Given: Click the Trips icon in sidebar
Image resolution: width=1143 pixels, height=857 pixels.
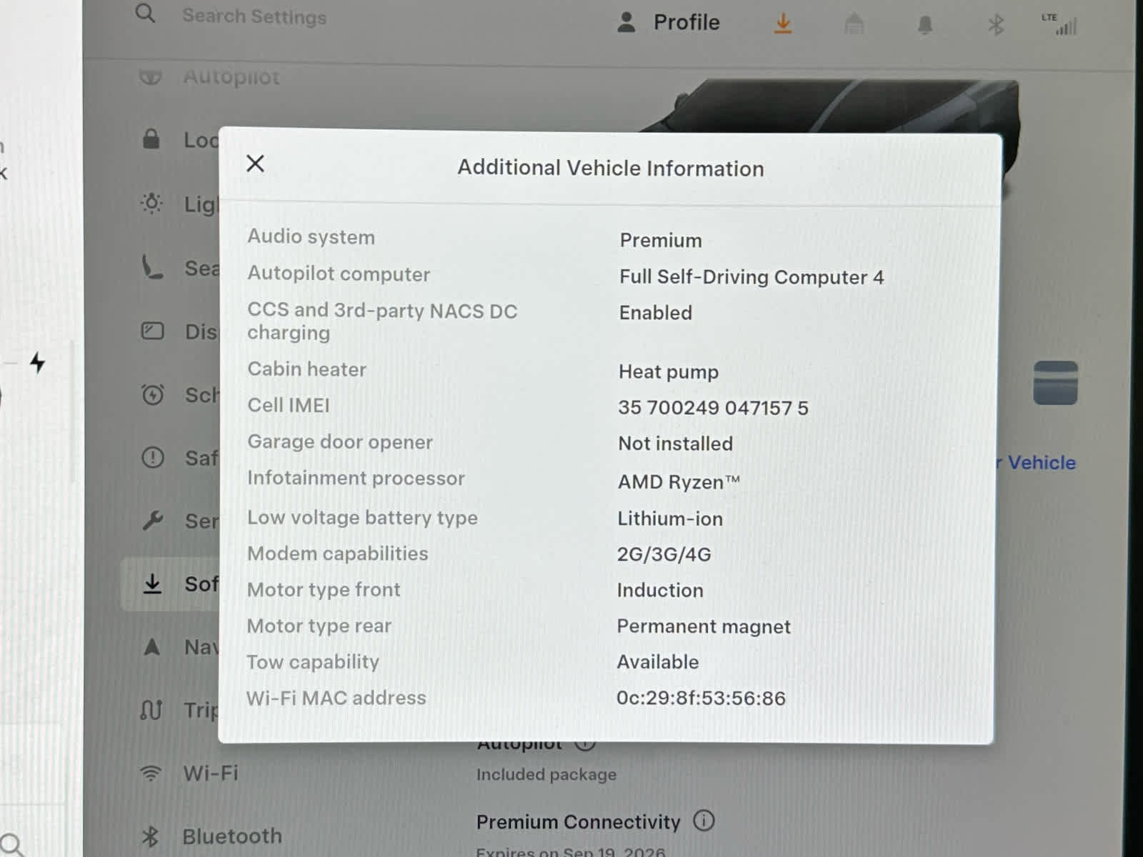Looking at the screenshot, I should 151,710.
